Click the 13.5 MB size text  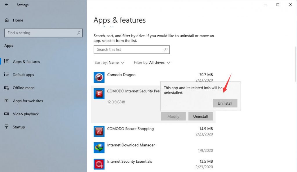click(206, 161)
